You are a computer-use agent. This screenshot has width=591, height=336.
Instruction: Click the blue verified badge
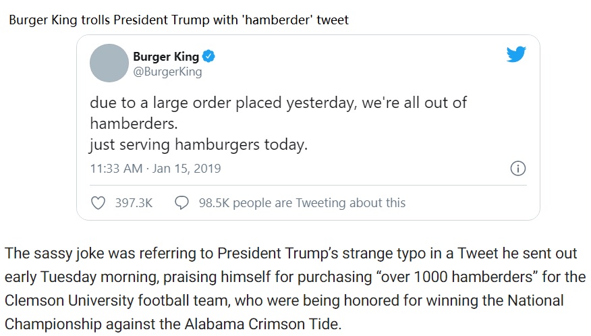tap(209, 57)
